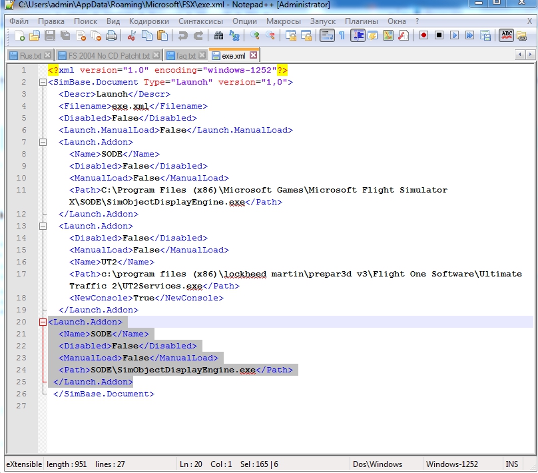Collapse Launch.Addon fold on line 13

(x=43, y=226)
